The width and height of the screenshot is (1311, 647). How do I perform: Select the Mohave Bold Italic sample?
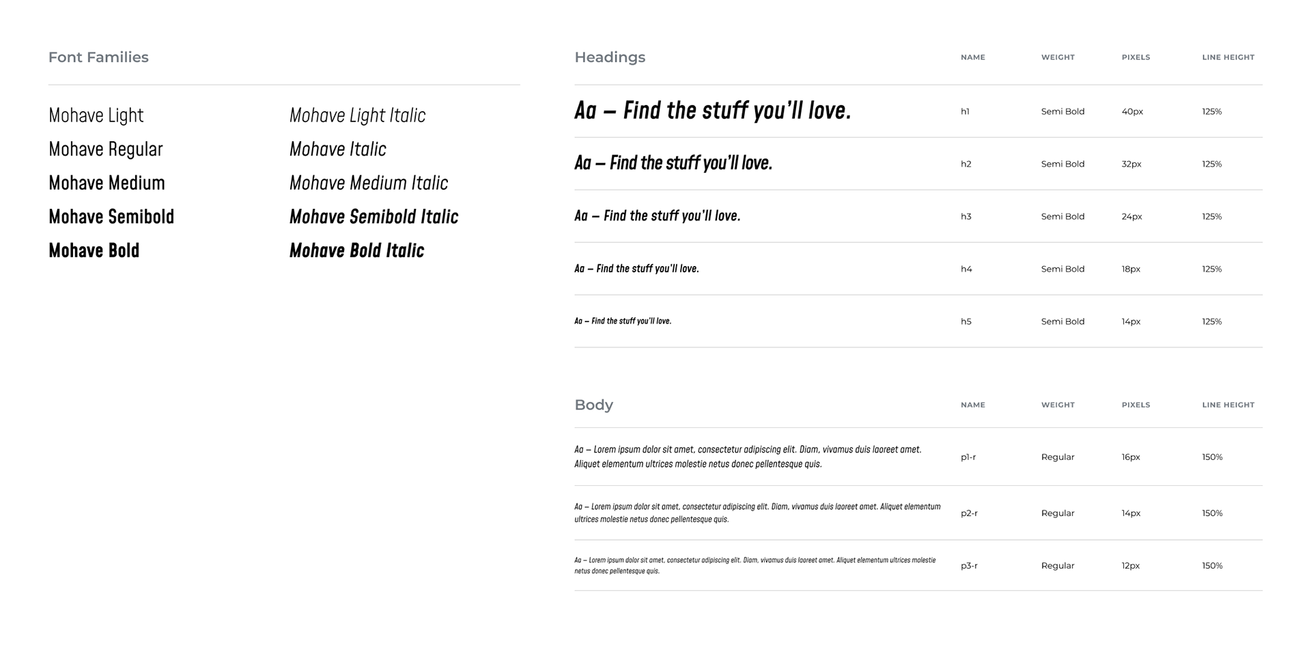pyautogui.click(x=357, y=250)
